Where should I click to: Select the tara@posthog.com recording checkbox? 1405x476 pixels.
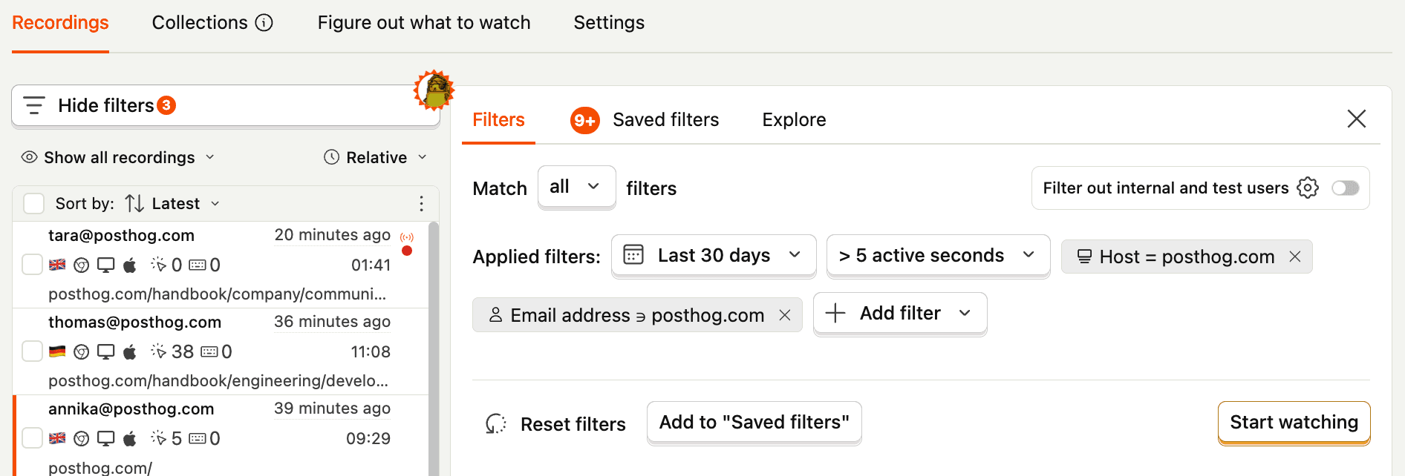pos(32,265)
